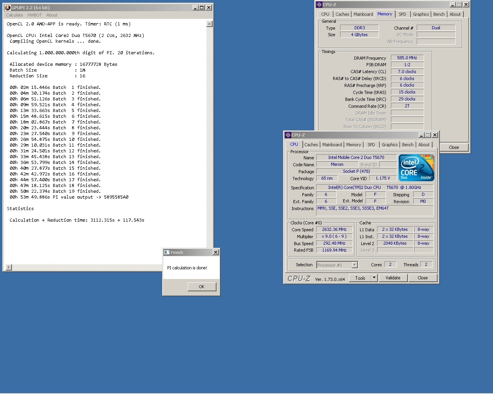
Task: Click the Rated FSB 1169.94 MHz value
Action: tap(334, 250)
